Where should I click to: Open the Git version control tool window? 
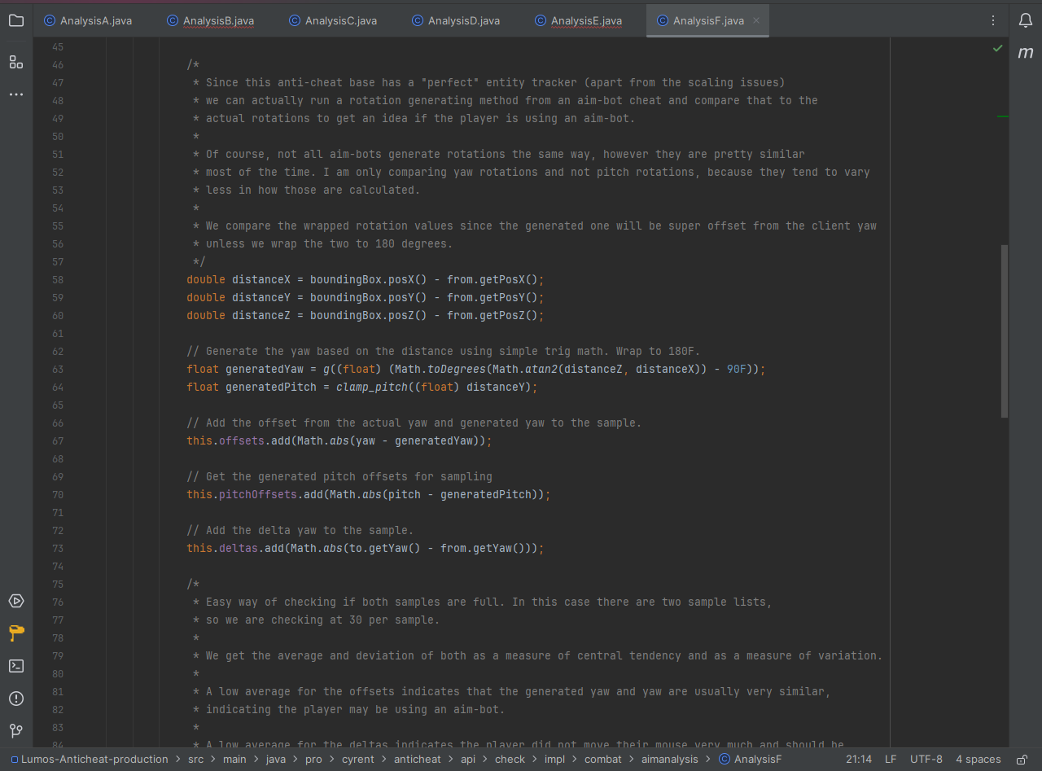click(16, 730)
